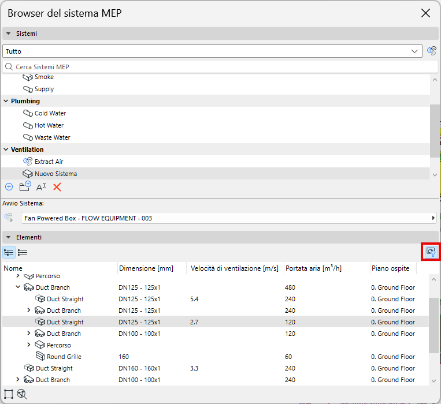Select the Nuovo Sistema tree item
Image resolution: width=441 pixels, height=404 pixels.
tap(216, 174)
